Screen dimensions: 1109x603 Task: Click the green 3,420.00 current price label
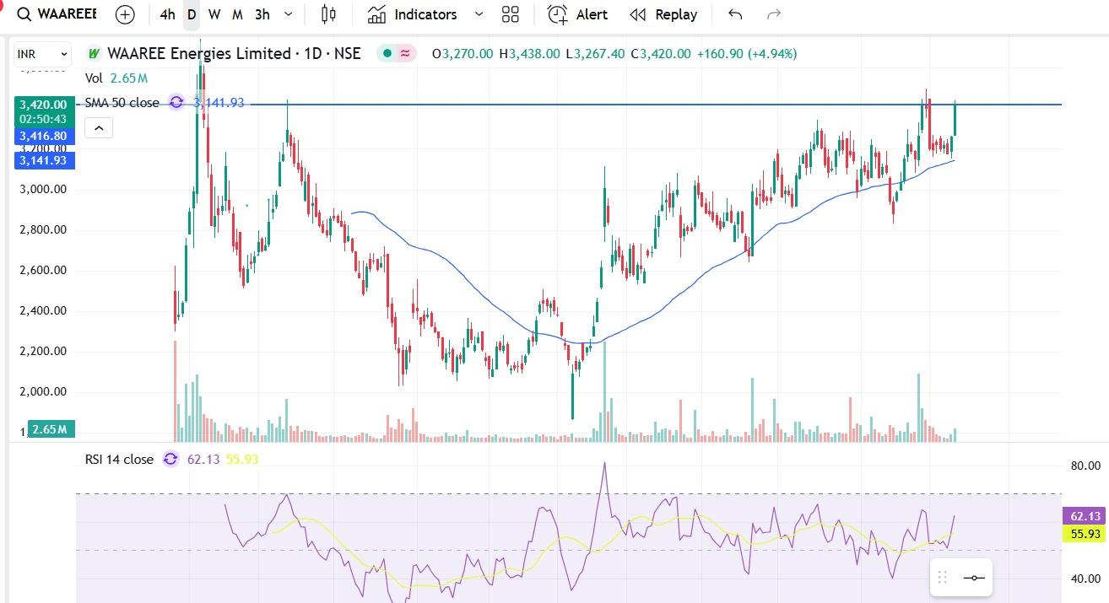click(44, 105)
